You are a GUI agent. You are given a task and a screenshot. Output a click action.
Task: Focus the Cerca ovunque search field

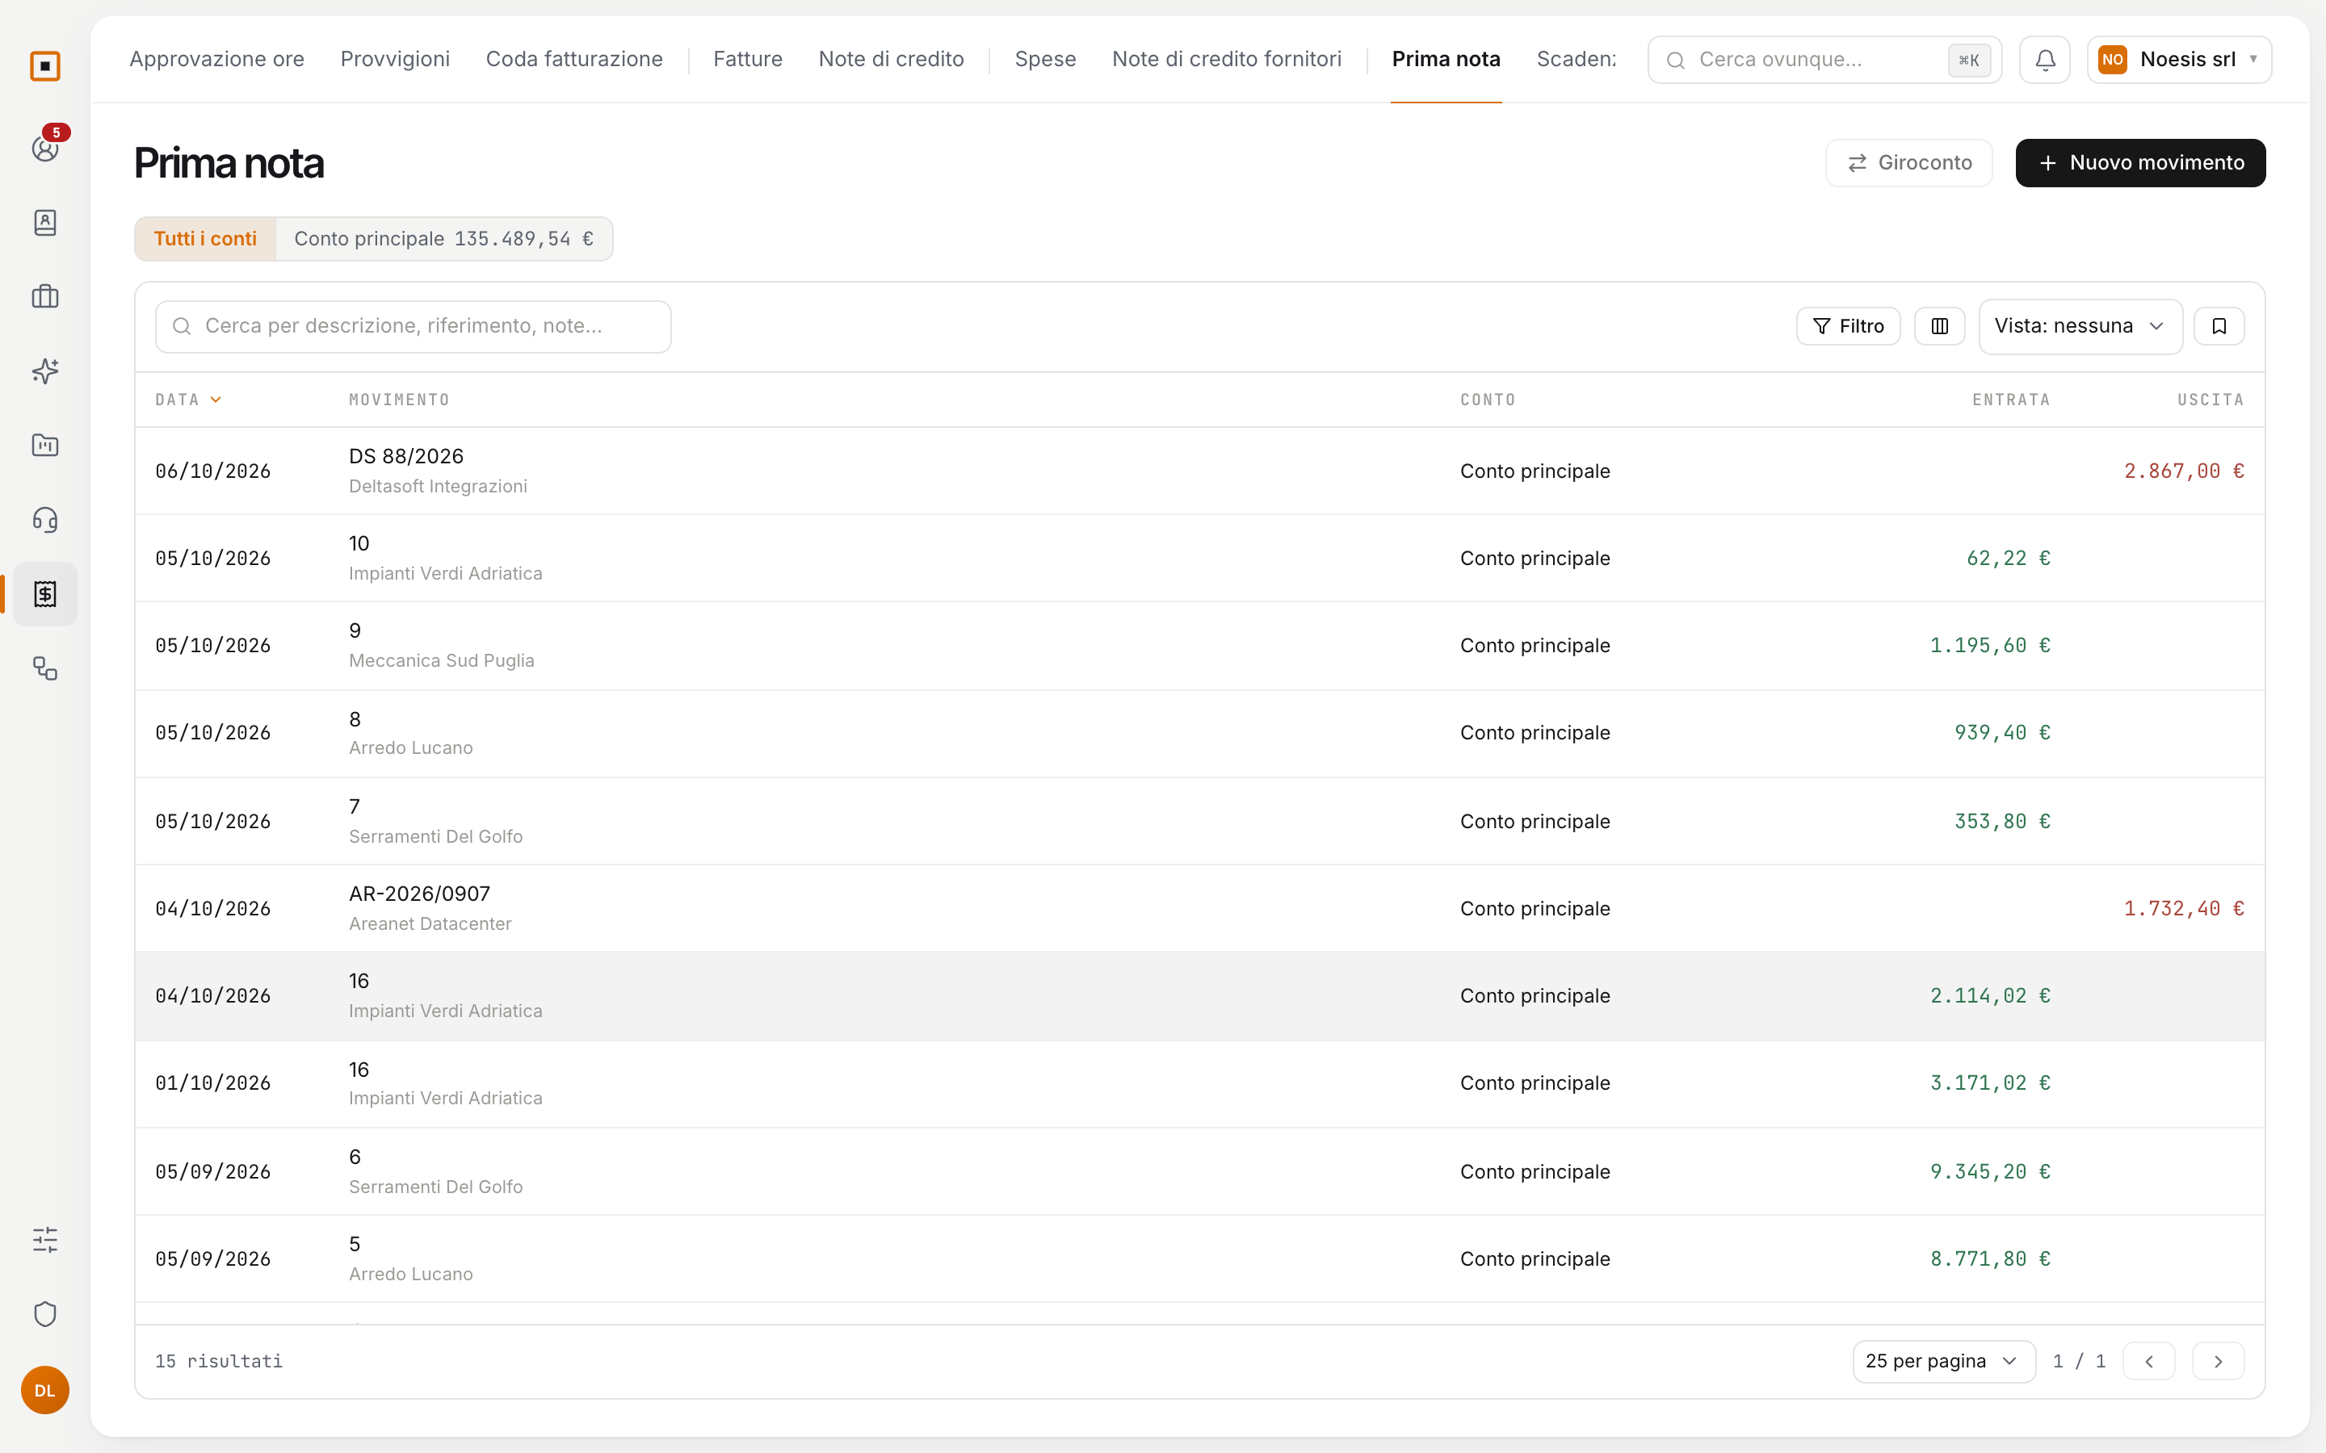click(x=1824, y=60)
